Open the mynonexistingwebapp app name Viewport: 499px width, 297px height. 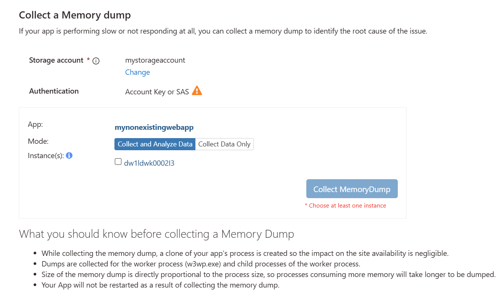[154, 127]
